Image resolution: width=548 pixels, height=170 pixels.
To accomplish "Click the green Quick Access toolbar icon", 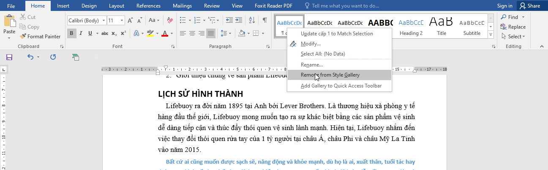I will click(x=76, y=57).
